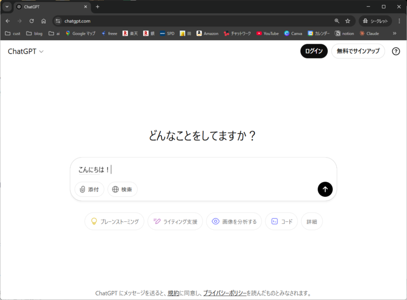This screenshot has width=407, height=300.
Task: Open the チャットワーク bookmark
Action: tap(238, 34)
